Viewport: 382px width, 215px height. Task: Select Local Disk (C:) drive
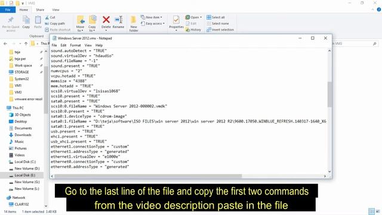[25, 162]
